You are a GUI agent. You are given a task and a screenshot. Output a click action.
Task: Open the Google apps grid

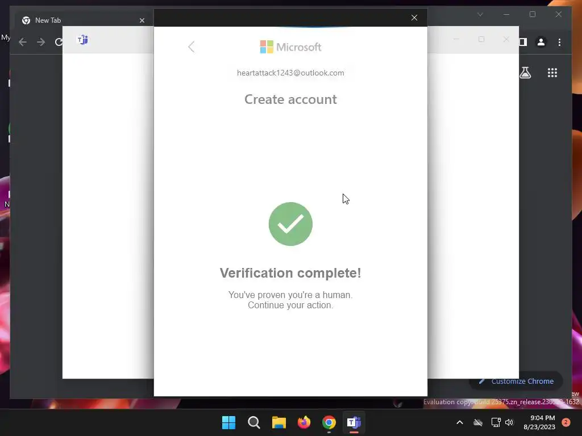(552, 73)
